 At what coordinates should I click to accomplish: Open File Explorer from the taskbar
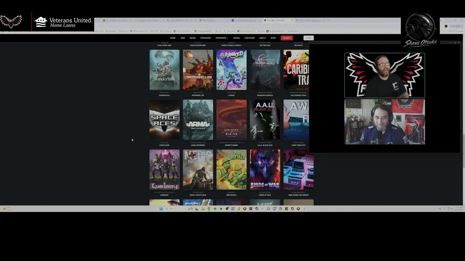click(203, 209)
